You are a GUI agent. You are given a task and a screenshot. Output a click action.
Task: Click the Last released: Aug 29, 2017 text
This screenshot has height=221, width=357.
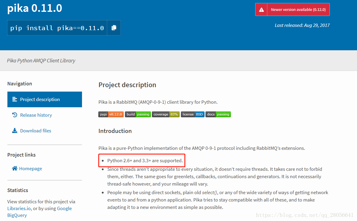[302, 25]
